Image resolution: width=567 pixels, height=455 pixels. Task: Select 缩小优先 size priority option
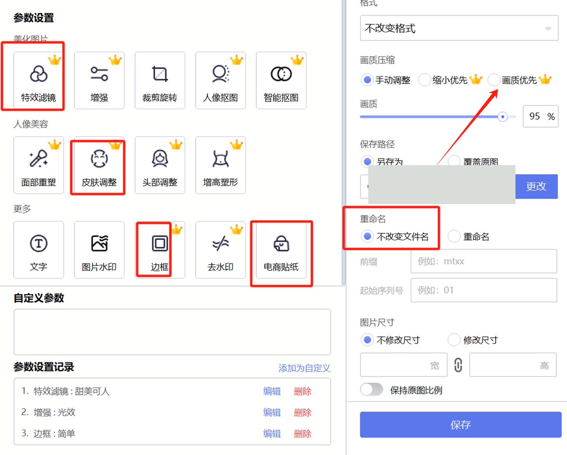[x=424, y=80]
